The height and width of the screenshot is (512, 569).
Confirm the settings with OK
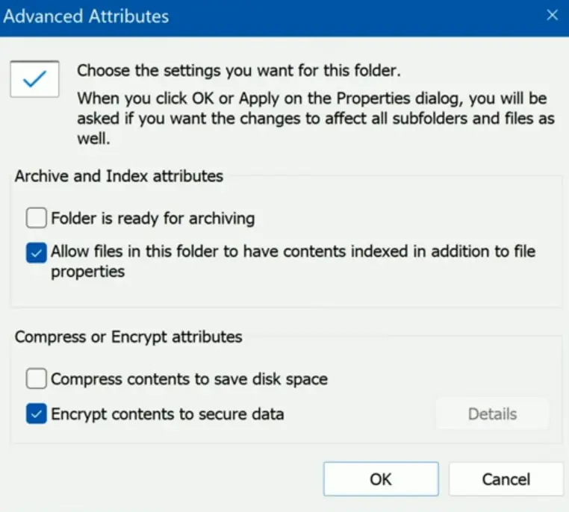click(381, 478)
